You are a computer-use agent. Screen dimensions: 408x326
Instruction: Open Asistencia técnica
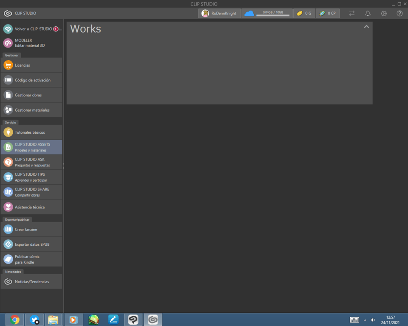(31, 207)
